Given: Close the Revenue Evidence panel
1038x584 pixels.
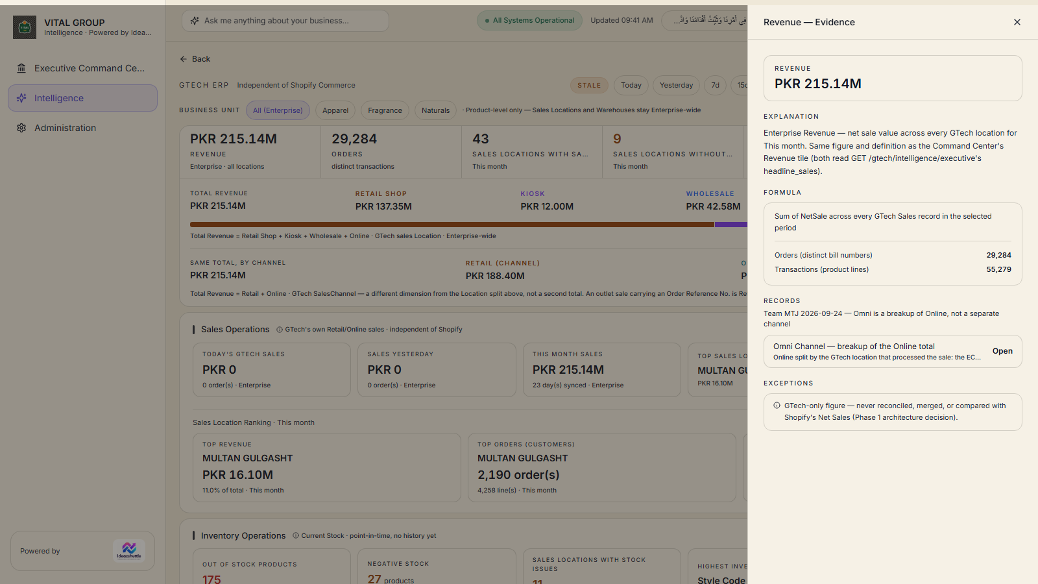Looking at the screenshot, I should point(1017,22).
